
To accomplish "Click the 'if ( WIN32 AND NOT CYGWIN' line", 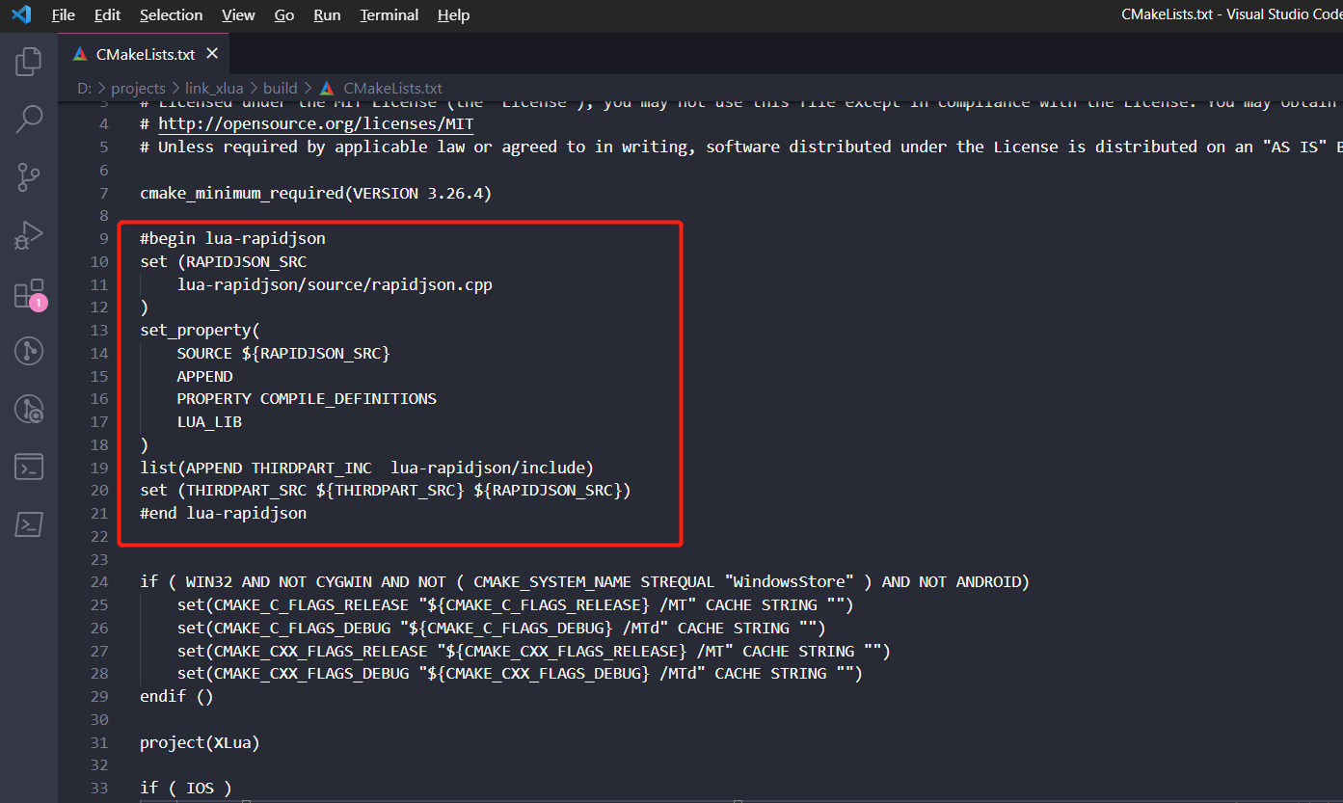I will click(585, 581).
